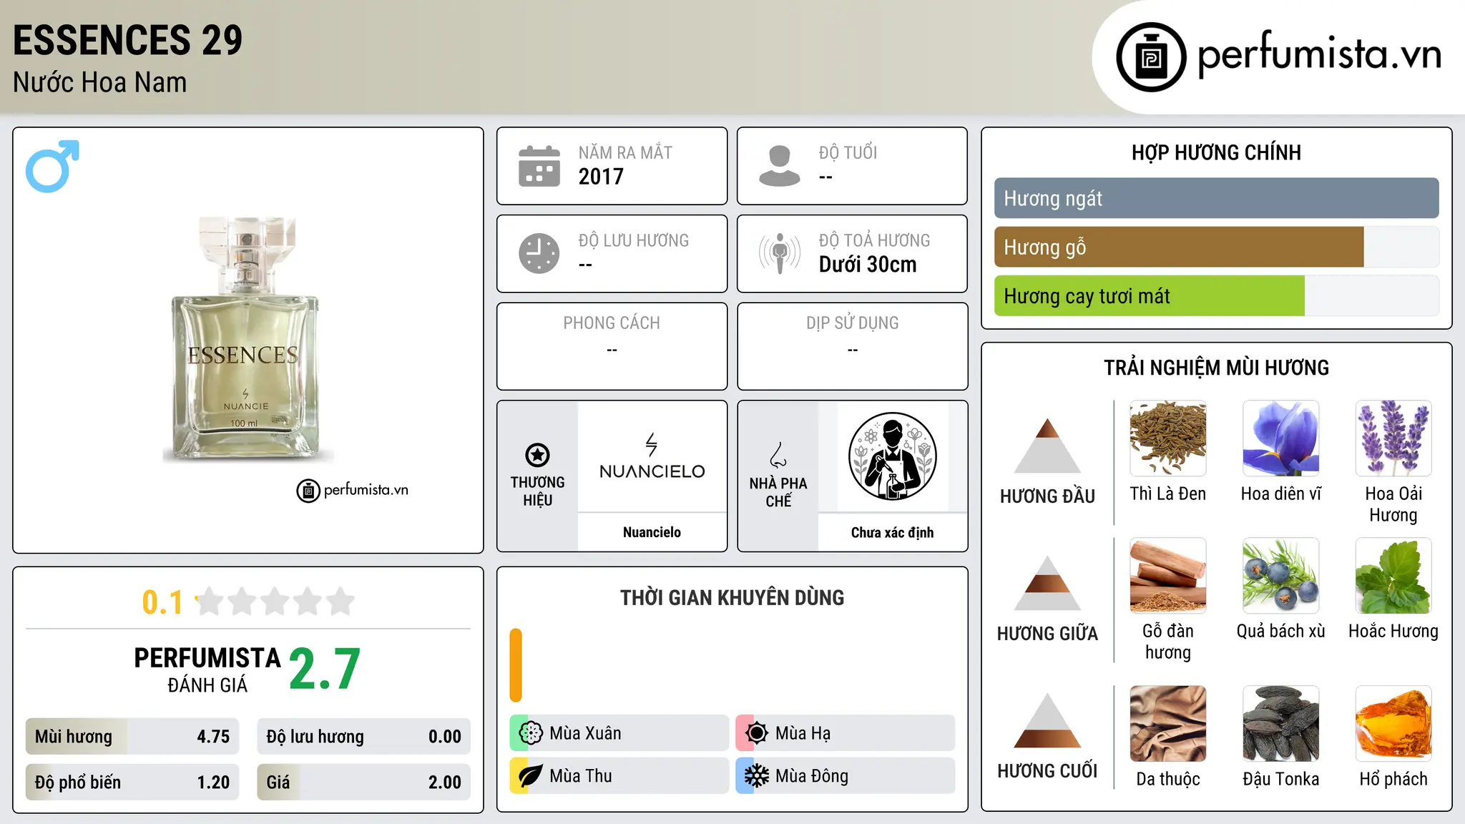Open the Quả bách xù note image

tap(1281, 576)
